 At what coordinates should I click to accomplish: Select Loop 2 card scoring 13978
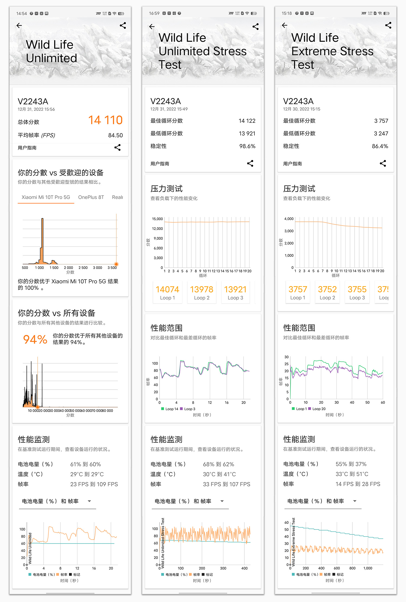202,292
